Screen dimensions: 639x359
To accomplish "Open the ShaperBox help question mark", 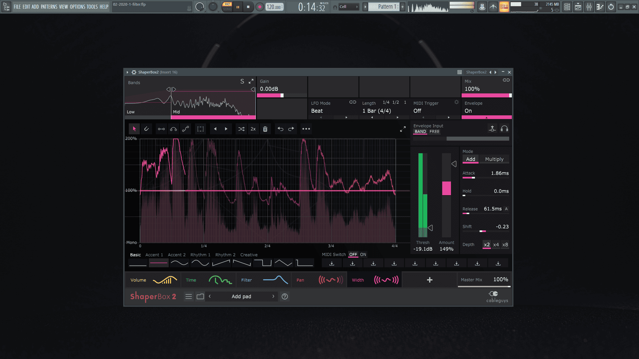I will [285, 297].
